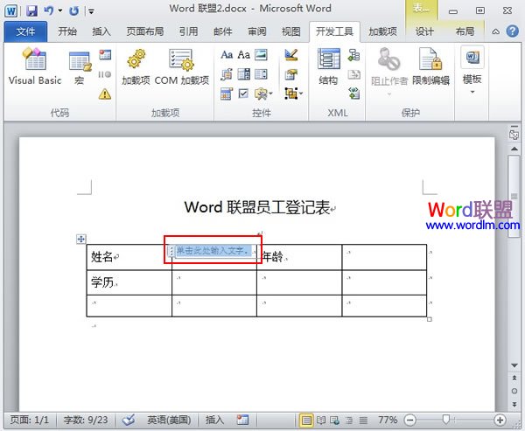
Task: Click the XML Transformation icon
Action: pyautogui.click(x=353, y=74)
